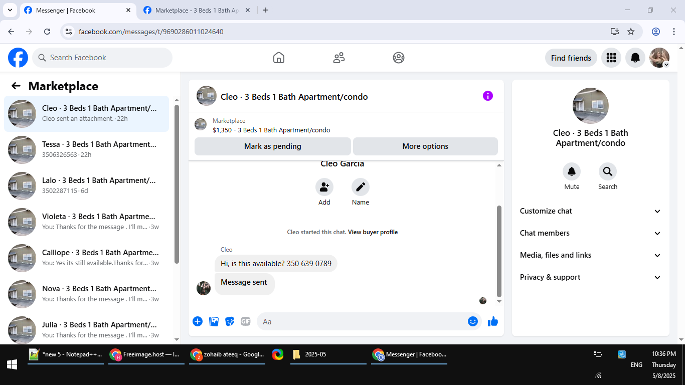685x385 pixels.
Task: Expand Privacy & support section
Action: 591,277
